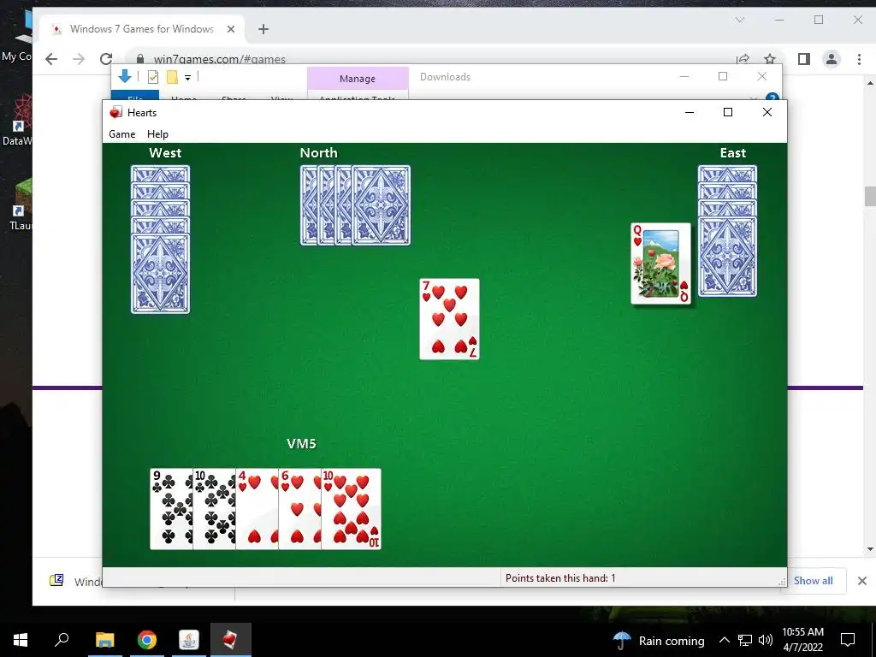876x657 pixels.
Task: Close the Chrome downloads bar
Action: pos(862,581)
